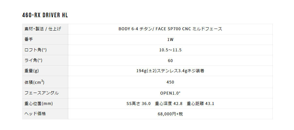Image resolution: width=294 pixels, height=130 pixels.
Task: Select the ライ角(°) label cell
Action: (45, 60)
